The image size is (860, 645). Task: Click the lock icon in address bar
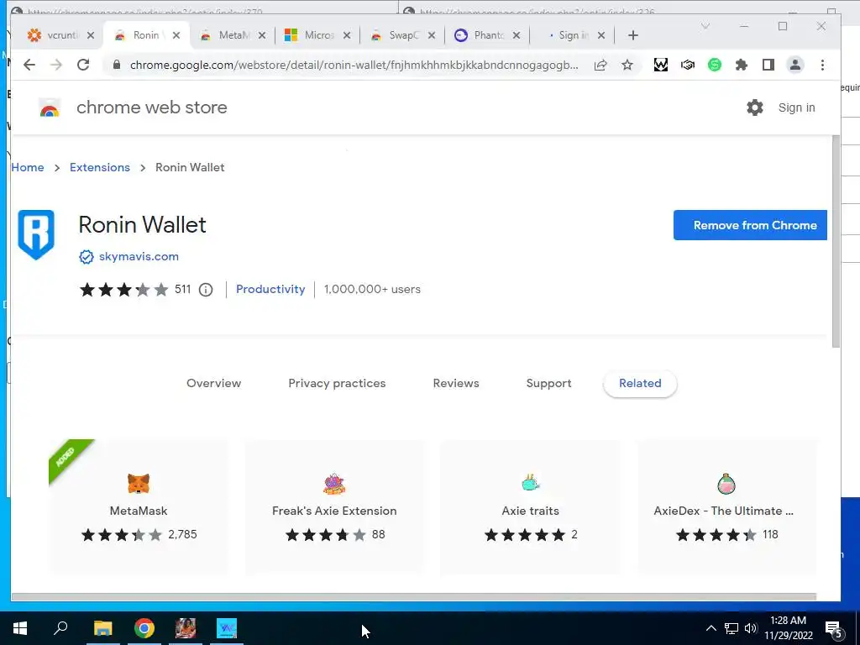116,65
